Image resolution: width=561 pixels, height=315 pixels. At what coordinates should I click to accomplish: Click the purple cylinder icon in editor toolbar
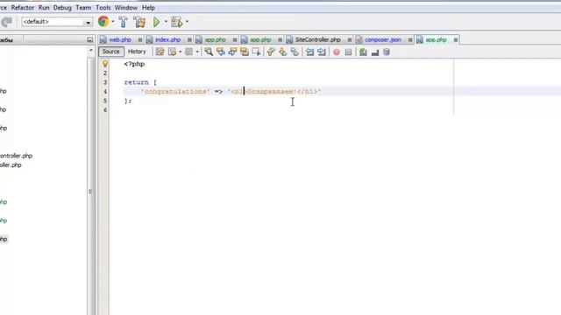point(387,52)
